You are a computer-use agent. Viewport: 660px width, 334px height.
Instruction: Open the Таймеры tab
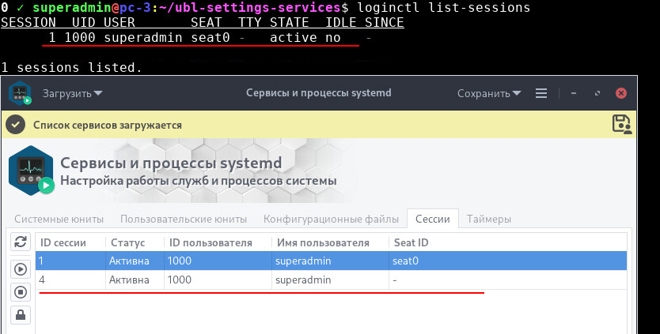click(x=488, y=219)
